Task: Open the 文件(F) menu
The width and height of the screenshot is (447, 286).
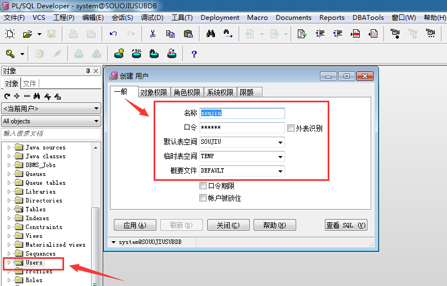Action: point(14,18)
